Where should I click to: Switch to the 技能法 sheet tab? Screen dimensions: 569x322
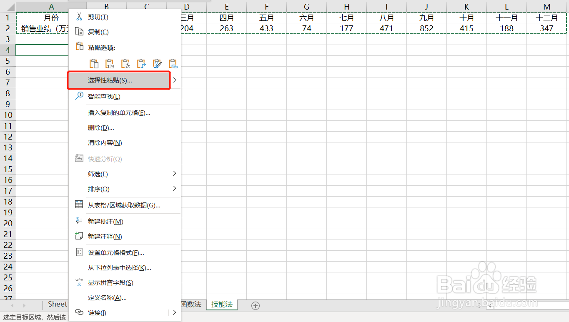click(222, 305)
